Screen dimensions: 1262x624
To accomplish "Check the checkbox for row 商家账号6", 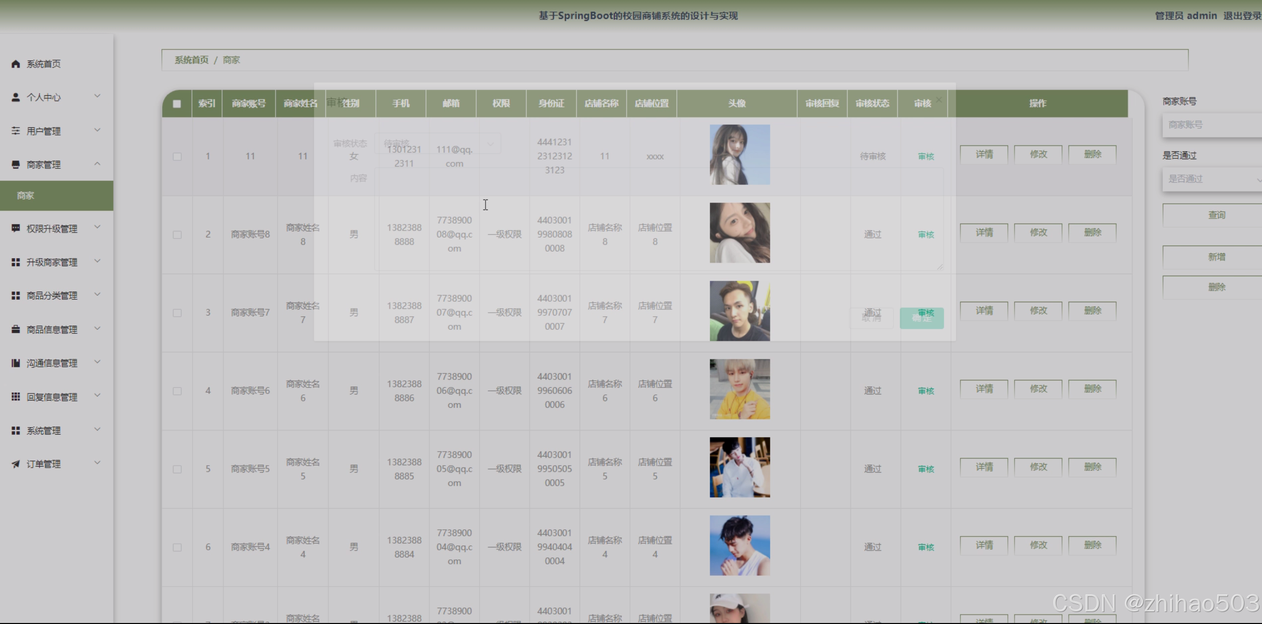I will pyautogui.click(x=177, y=391).
